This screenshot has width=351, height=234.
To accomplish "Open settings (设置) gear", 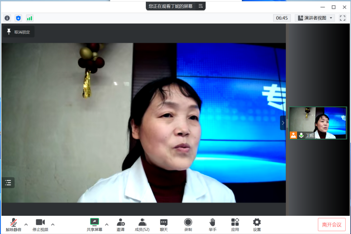I will tap(257, 224).
